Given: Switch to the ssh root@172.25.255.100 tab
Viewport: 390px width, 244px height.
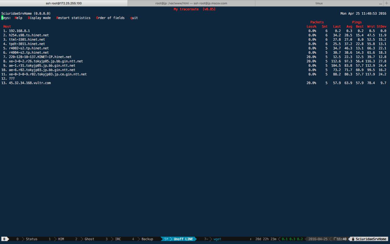Looking at the screenshot, I should 64,3.
